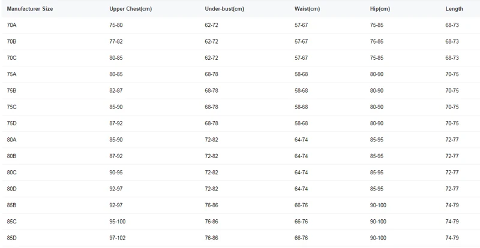
Task: Click upper chest value in 75B row
Action: 116,90
